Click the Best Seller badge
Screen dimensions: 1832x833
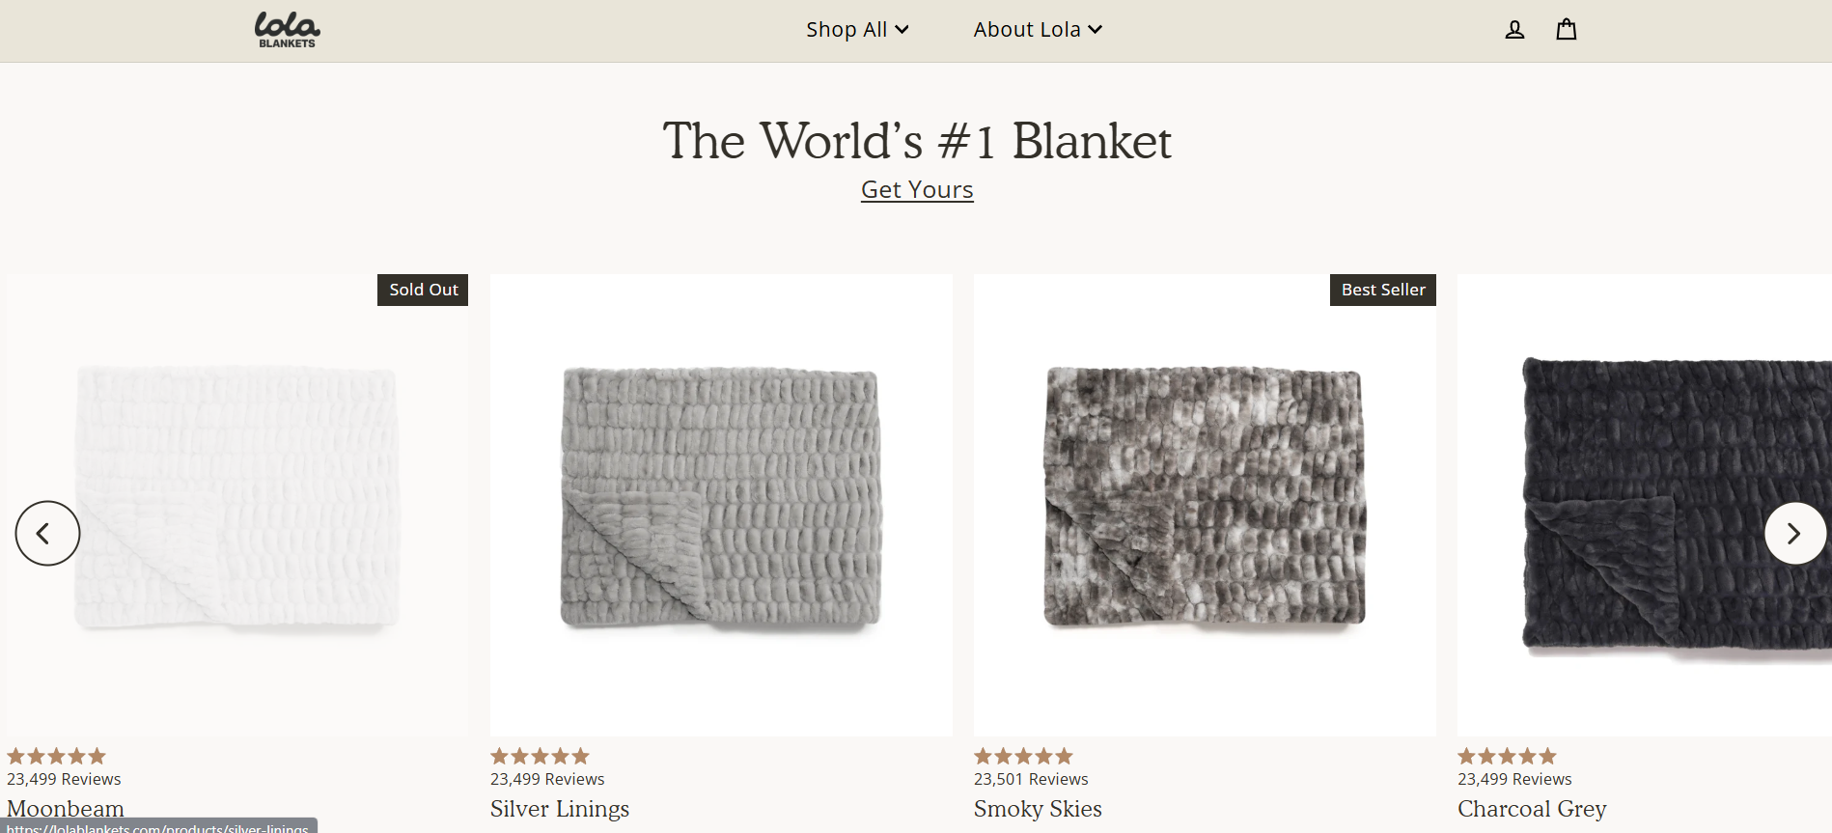tap(1382, 290)
